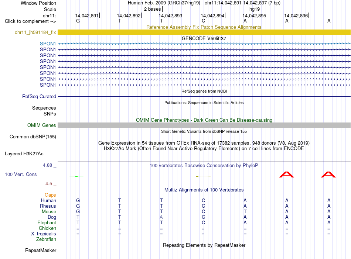Click the Mouse row's mismatched T base
This screenshot has height=259, width=351.
point(245,211)
